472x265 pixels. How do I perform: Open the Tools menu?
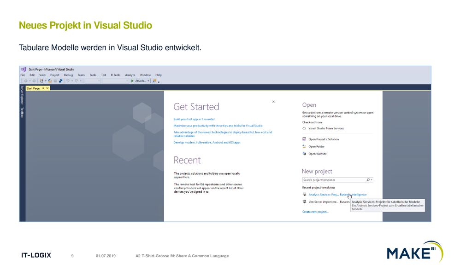(x=93, y=75)
